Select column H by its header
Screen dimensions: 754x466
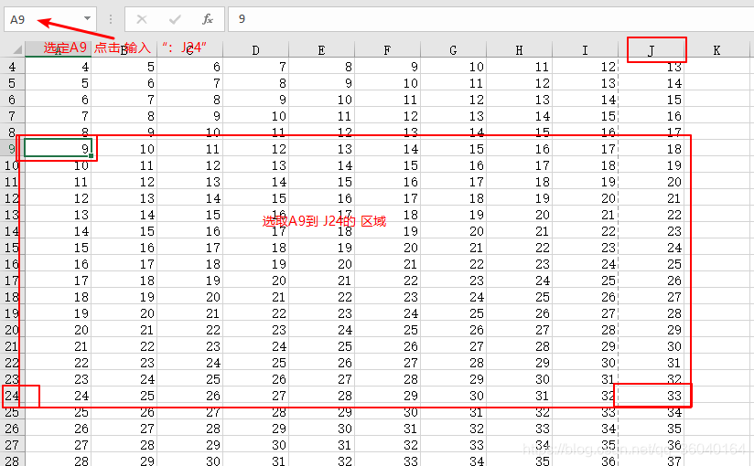519,50
